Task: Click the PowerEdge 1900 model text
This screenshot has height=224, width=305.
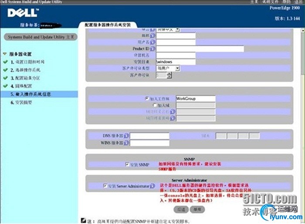Action: (x=285, y=8)
